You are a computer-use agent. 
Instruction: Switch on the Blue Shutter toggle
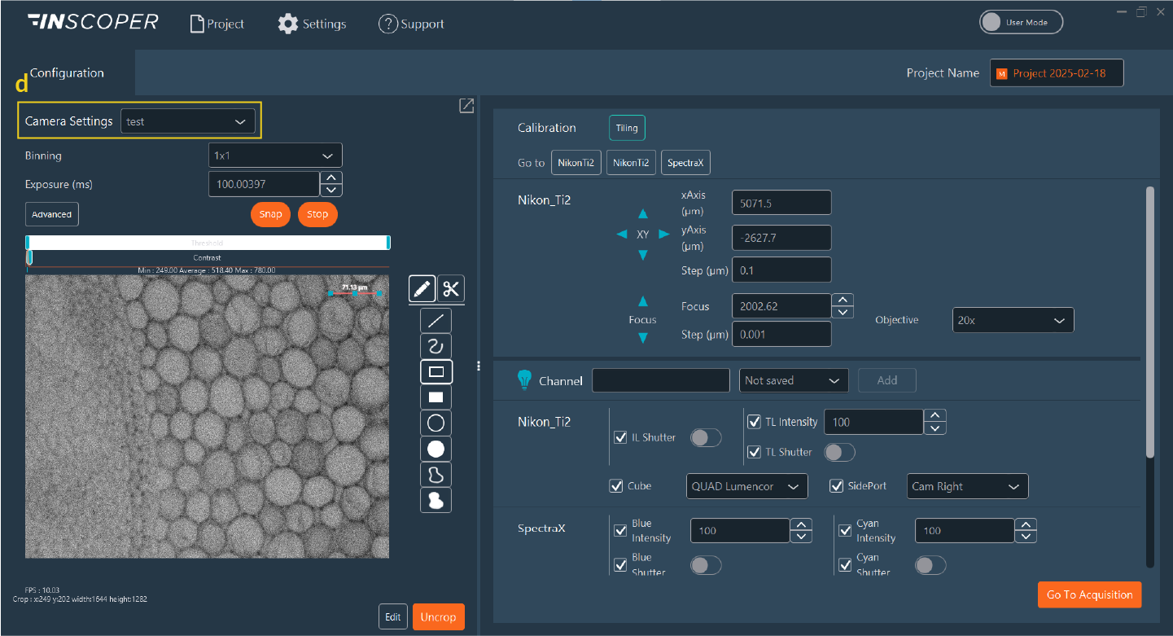(x=705, y=564)
